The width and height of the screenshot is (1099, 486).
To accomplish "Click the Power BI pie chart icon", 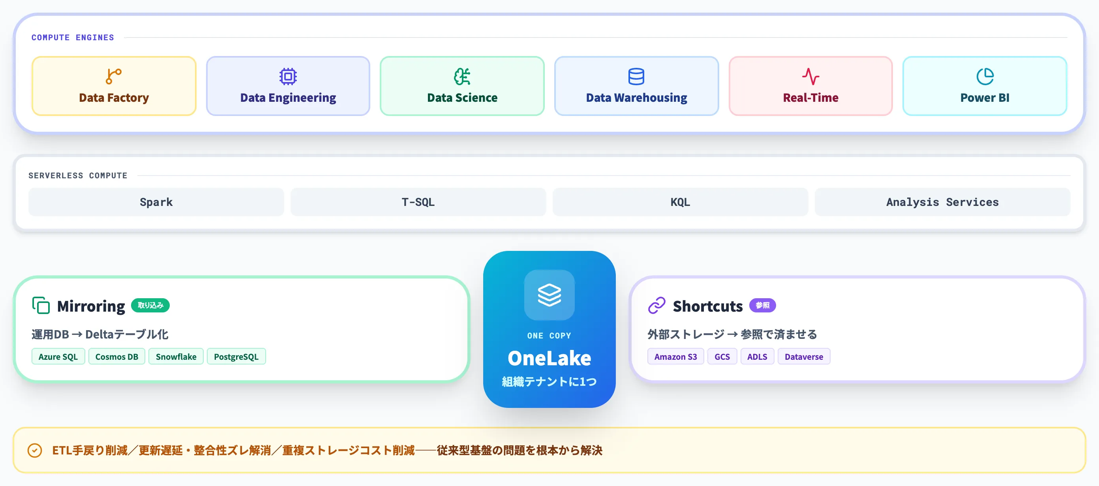I will [x=985, y=76].
